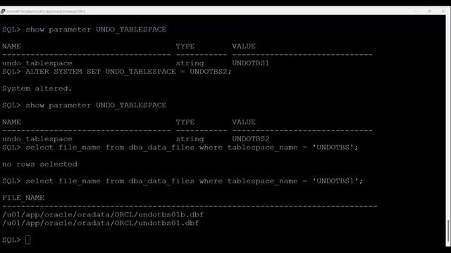The height and width of the screenshot is (253, 451).
Task: Click the select query filtering on 'UNDOTBS1';
Action: [194, 181]
